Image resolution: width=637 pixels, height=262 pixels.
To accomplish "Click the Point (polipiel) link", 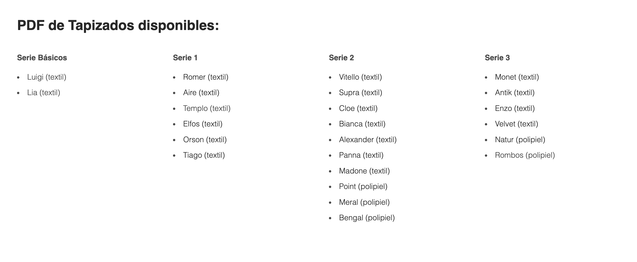I will (x=363, y=186).
